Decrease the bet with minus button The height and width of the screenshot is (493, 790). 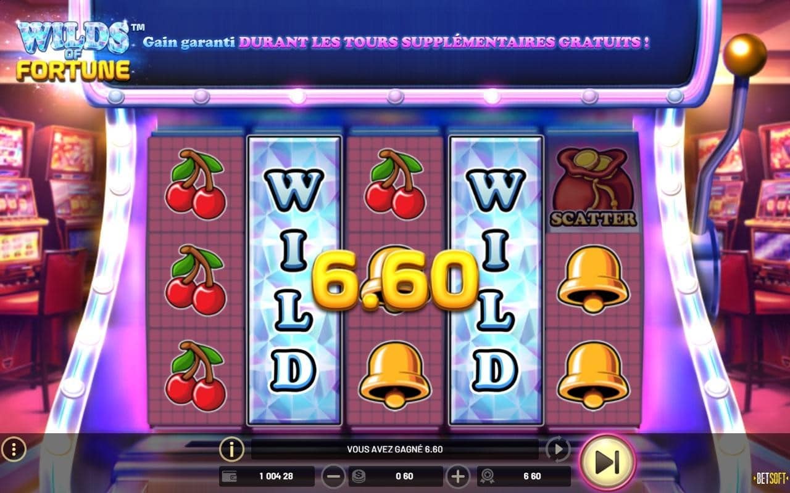click(x=334, y=476)
